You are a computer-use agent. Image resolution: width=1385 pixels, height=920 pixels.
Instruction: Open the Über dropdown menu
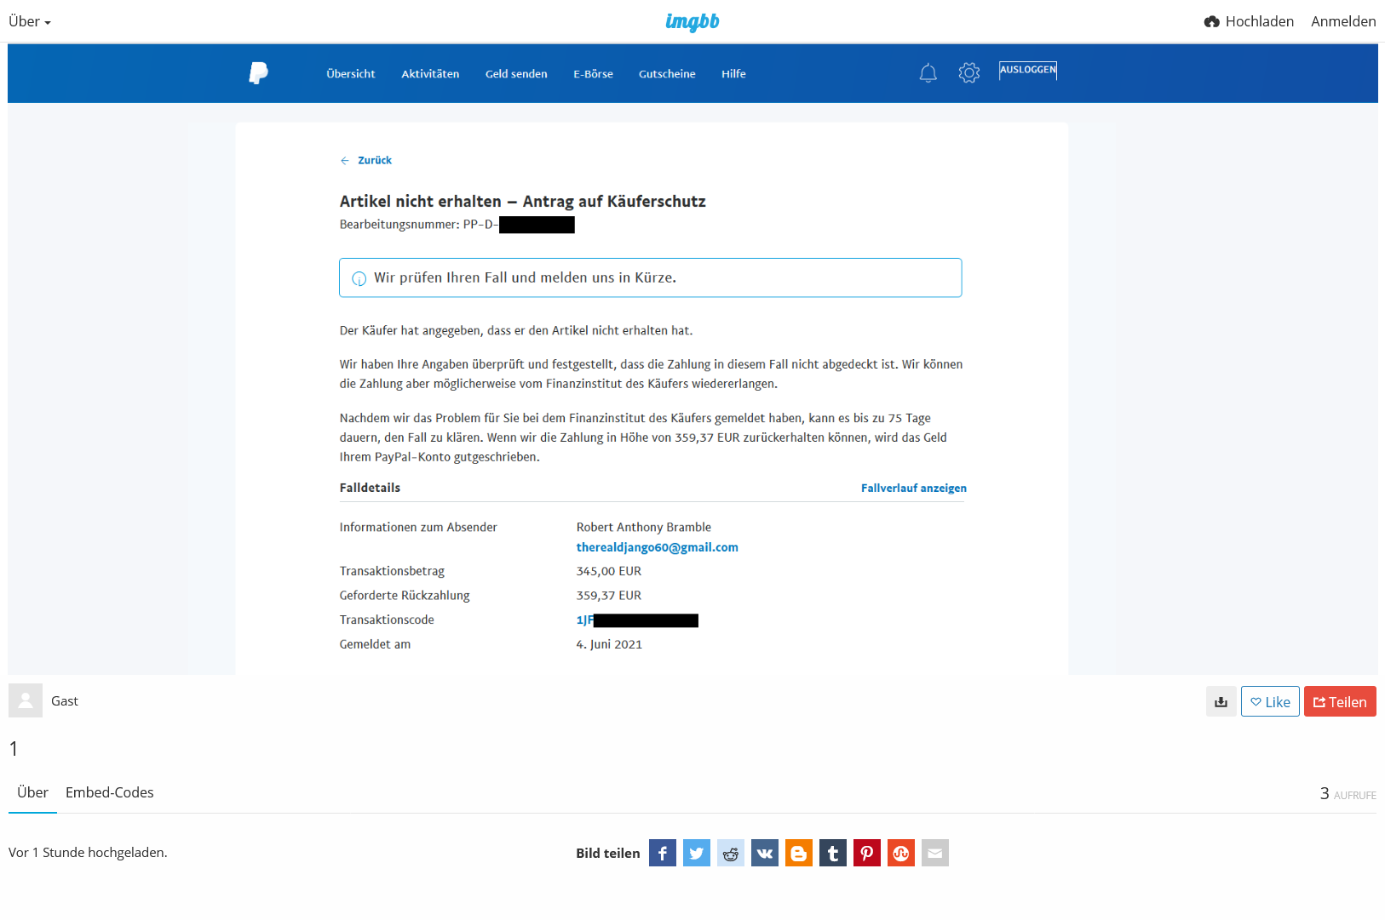(x=30, y=21)
